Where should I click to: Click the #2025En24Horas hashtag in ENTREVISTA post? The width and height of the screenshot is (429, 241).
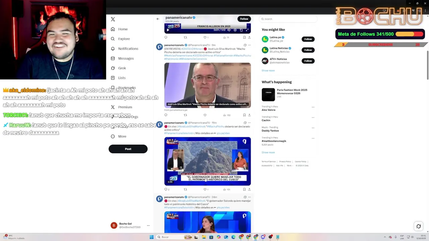click(192, 49)
